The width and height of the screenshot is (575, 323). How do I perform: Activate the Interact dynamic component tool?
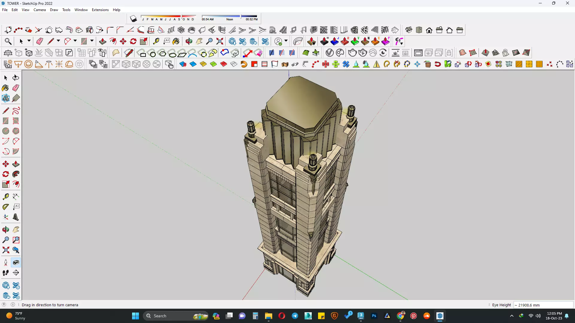click(x=169, y=64)
